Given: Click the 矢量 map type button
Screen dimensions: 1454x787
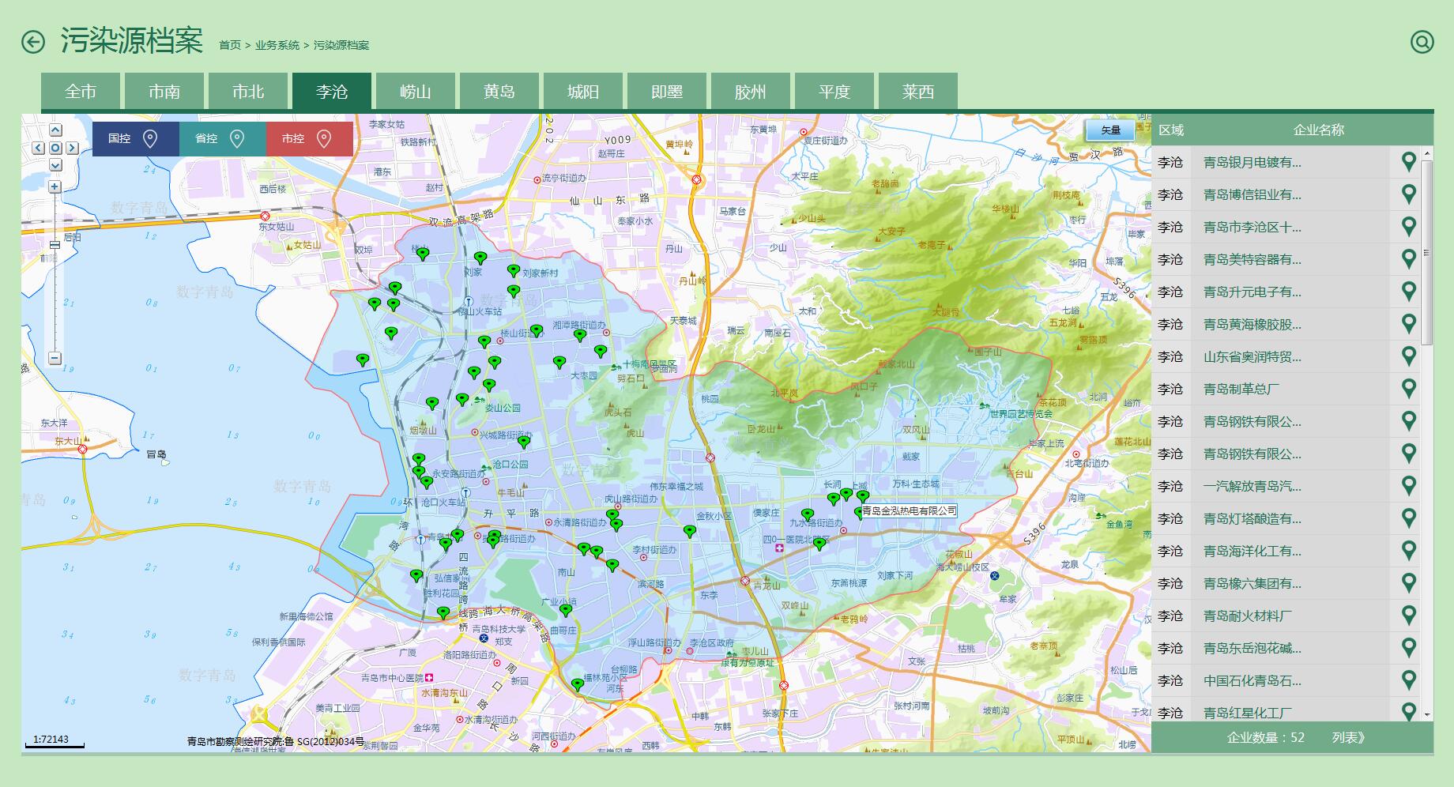Looking at the screenshot, I should 1110,130.
